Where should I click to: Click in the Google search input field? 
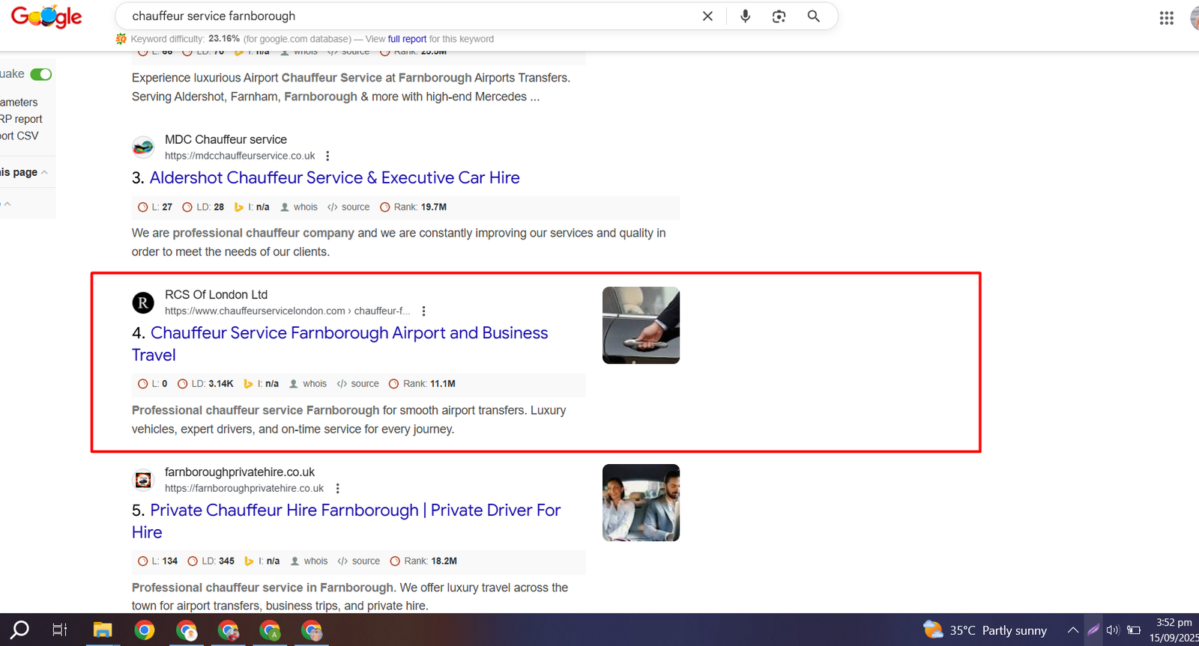[405, 16]
